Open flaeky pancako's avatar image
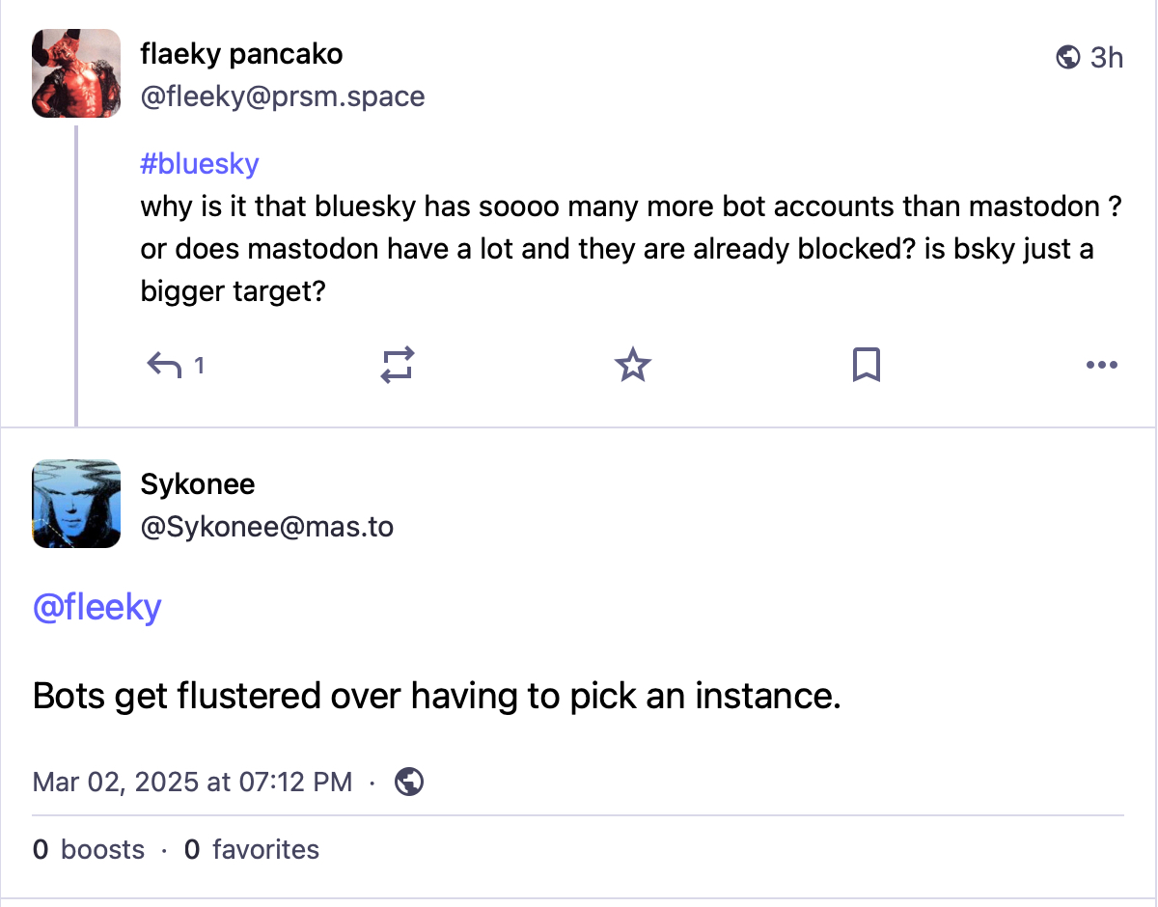Viewport: 1158px width, 907px height. [76, 73]
